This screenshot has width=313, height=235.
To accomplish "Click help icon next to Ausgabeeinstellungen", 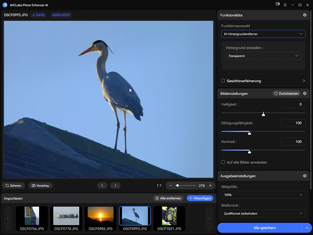I will 305,176.
